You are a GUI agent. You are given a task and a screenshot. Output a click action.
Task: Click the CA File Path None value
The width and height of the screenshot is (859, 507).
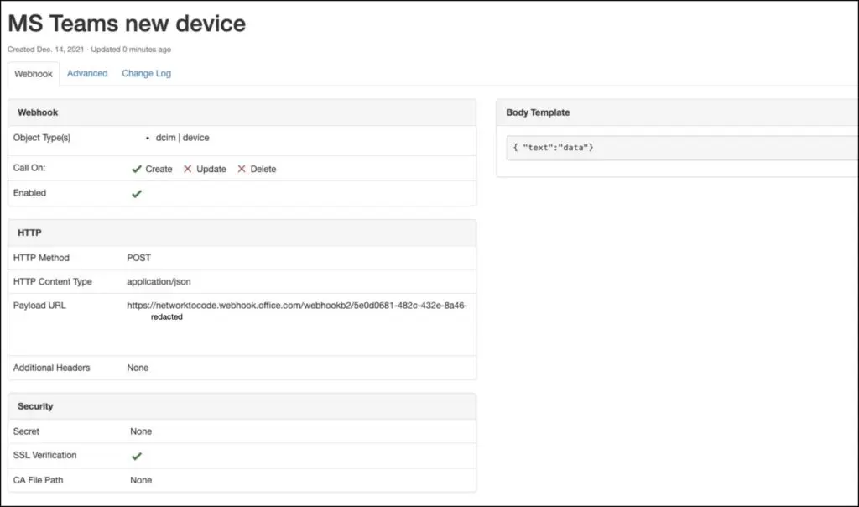click(x=141, y=480)
